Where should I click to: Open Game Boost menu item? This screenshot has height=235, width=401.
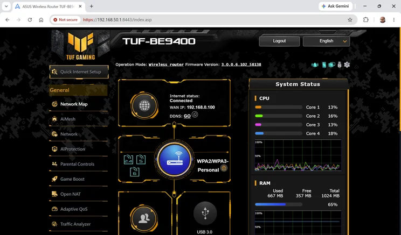point(79,179)
